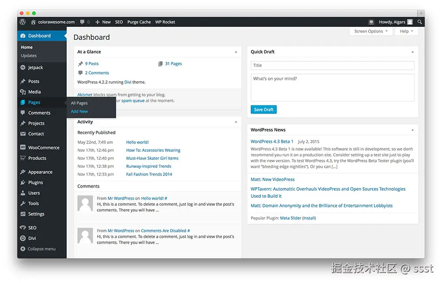Image resolution: width=442 pixels, height=283 pixels.
Task: Open WordPress 4.3 Beta 1 news link
Action: click(272, 142)
